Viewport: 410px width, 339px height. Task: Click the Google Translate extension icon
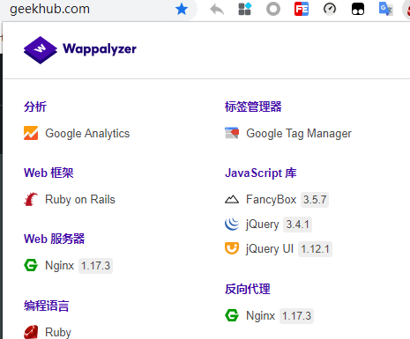pyautogui.click(x=385, y=9)
